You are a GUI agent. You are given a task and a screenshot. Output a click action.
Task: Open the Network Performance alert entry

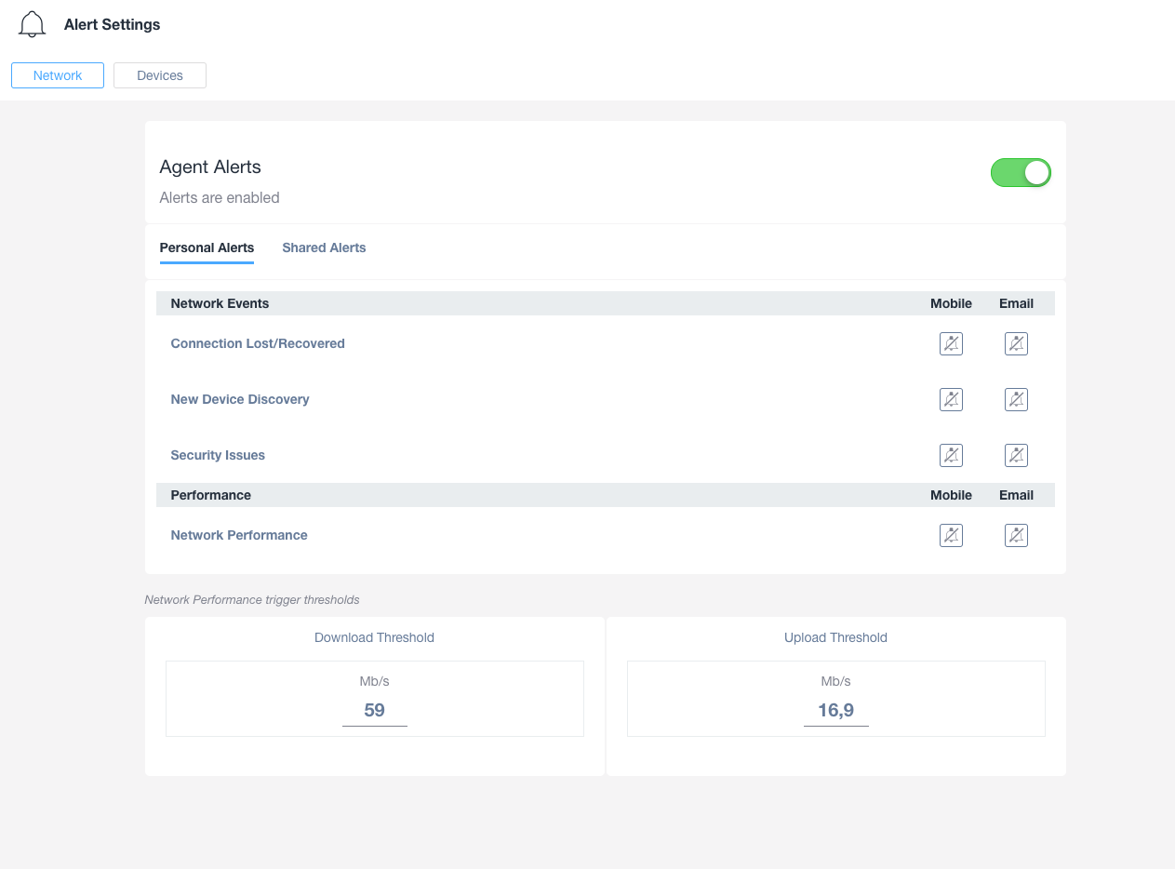point(239,535)
